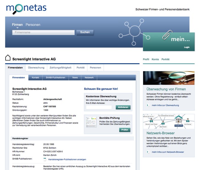Click the Prüfen button
The height and width of the screenshot is (170, 217).
tap(125, 130)
